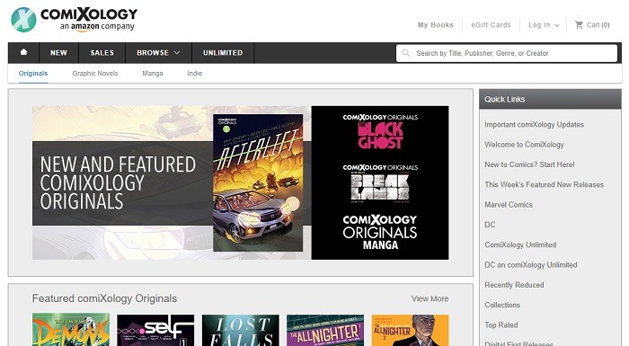Open the NEW section
This screenshot has width=629, height=346.
pyautogui.click(x=58, y=53)
